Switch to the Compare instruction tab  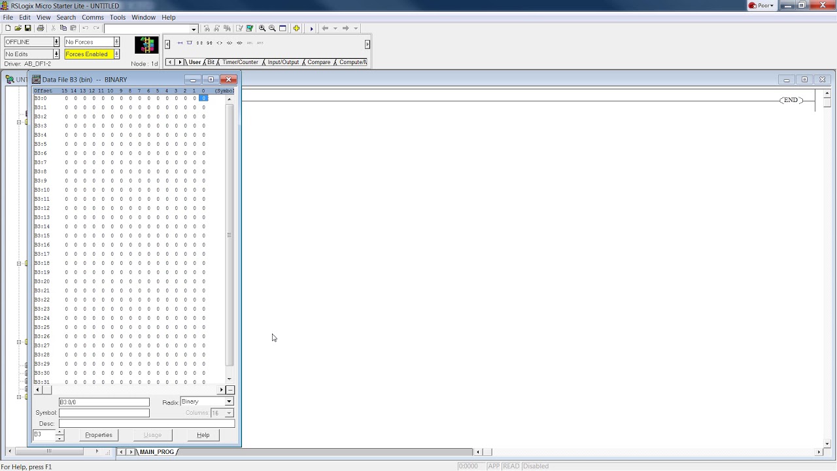pyautogui.click(x=319, y=62)
